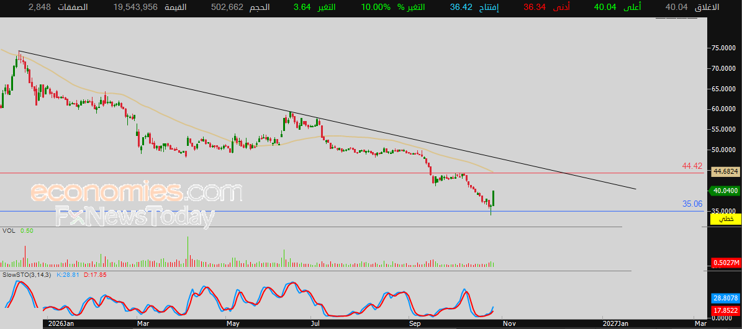Viewport: 742px width, 329px height.
Task: Click the الحجم label
Action: (260, 7)
